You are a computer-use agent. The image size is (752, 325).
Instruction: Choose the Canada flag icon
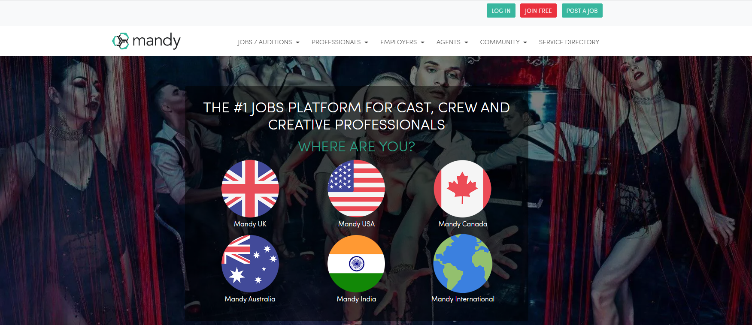(x=462, y=189)
